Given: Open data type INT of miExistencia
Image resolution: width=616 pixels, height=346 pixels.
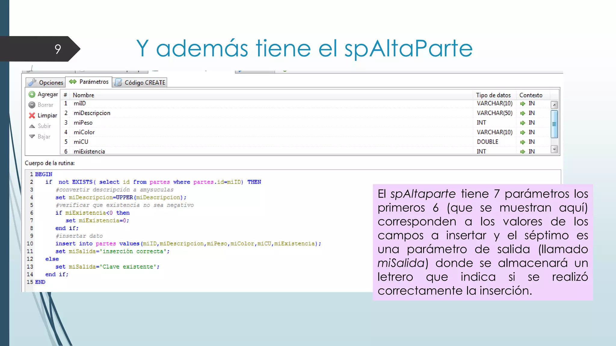Looking at the screenshot, I should click(481, 151).
